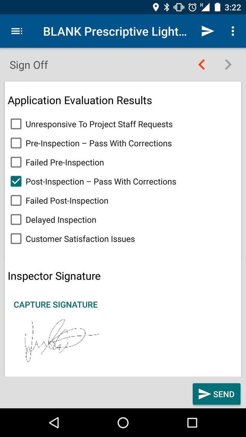Tap the orange left chevron on Sign Off
This screenshot has width=246, height=437.
point(202,65)
